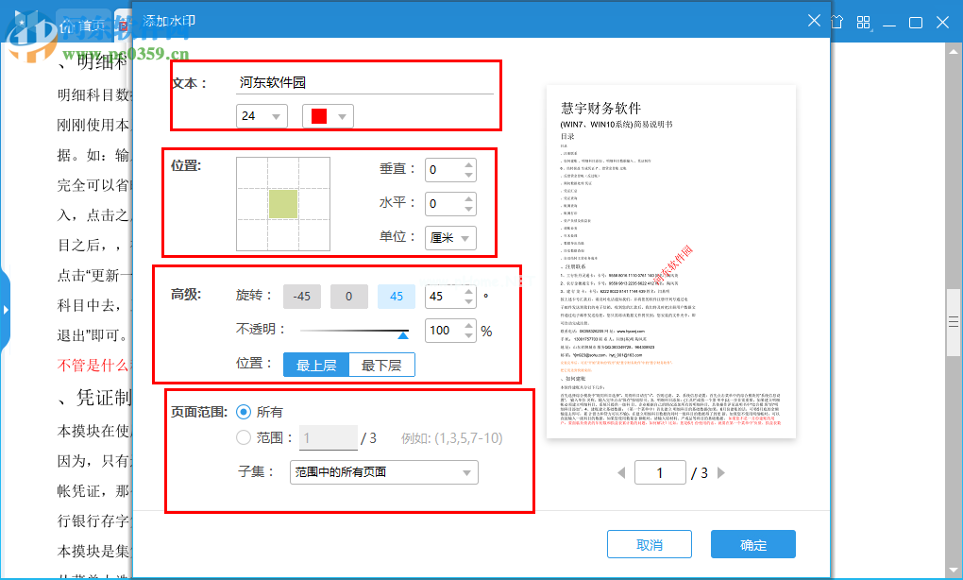
Task: Click the 0 rotation preset button
Action: click(x=348, y=296)
